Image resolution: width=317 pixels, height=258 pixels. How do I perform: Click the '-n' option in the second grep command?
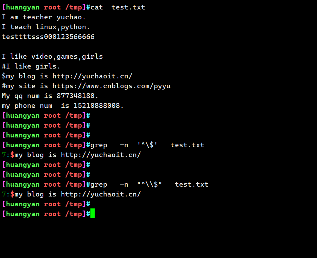coord(124,185)
